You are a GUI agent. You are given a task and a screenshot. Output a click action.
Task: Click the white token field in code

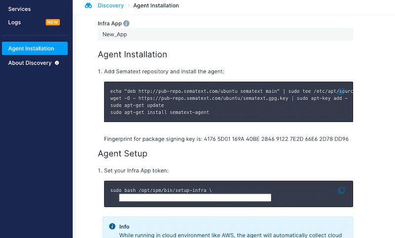click(195, 198)
